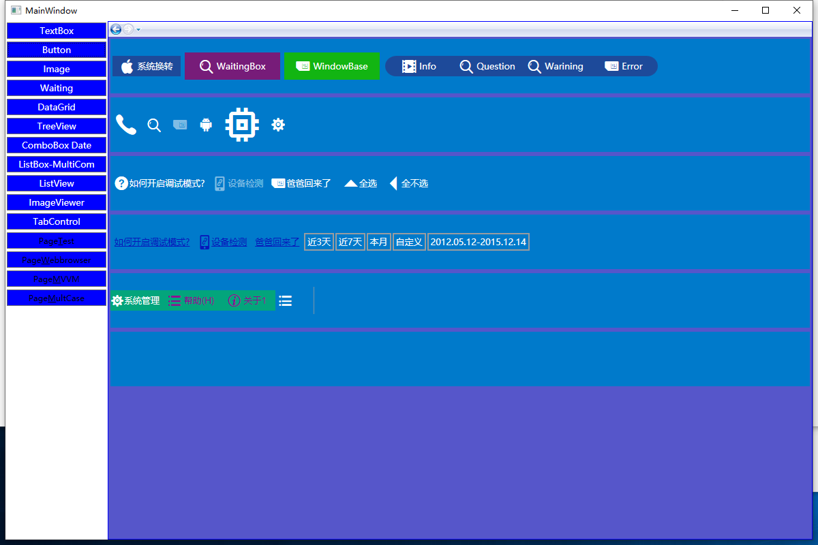The image size is (818, 545).
Task: Click the white phone handset icon
Action: (x=126, y=125)
